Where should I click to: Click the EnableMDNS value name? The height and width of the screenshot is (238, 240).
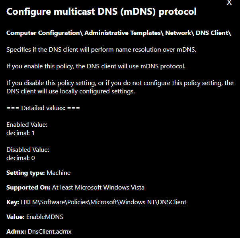(x=45, y=217)
